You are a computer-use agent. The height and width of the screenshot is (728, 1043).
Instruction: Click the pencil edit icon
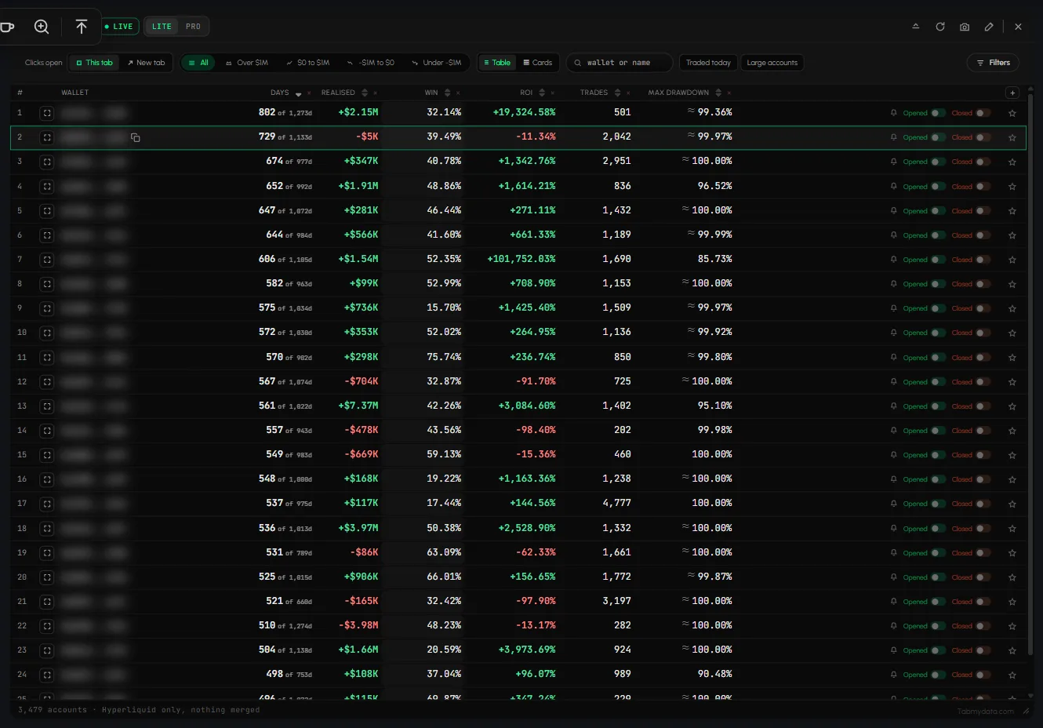(989, 27)
